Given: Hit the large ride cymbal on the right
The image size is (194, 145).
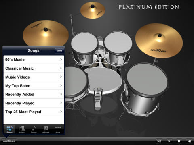Looking at the screenshot, I should pyautogui.click(x=159, y=41).
